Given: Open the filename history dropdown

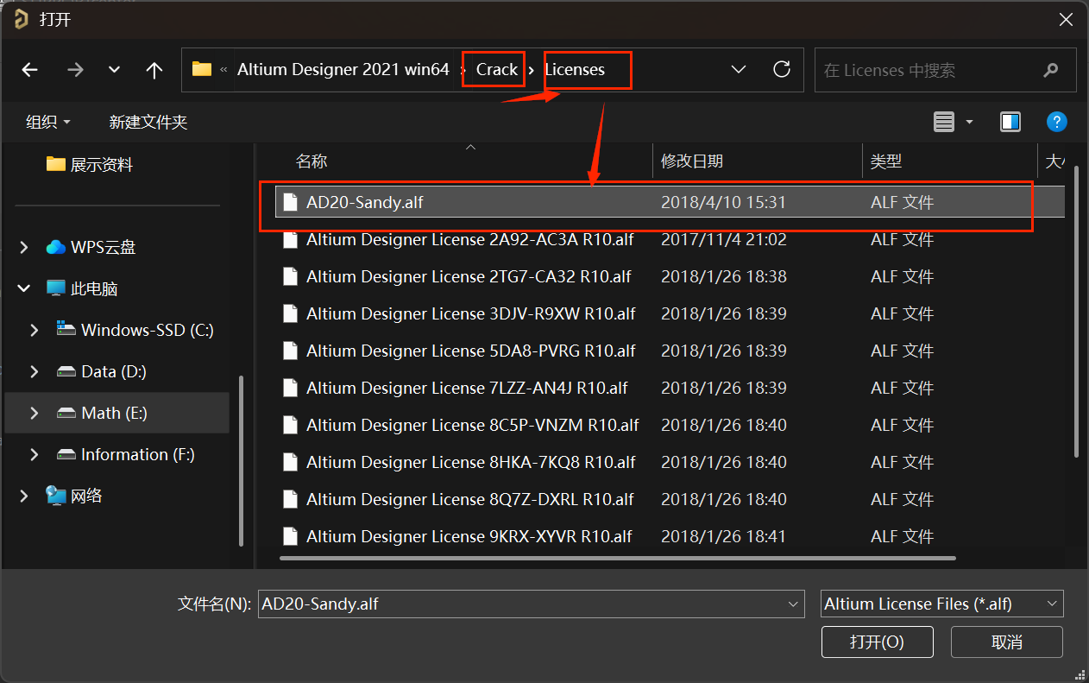Looking at the screenshot, I should click(x=793, y=604).
